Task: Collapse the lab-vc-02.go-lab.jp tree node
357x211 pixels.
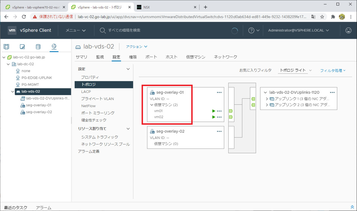Action: coord(4,57)
